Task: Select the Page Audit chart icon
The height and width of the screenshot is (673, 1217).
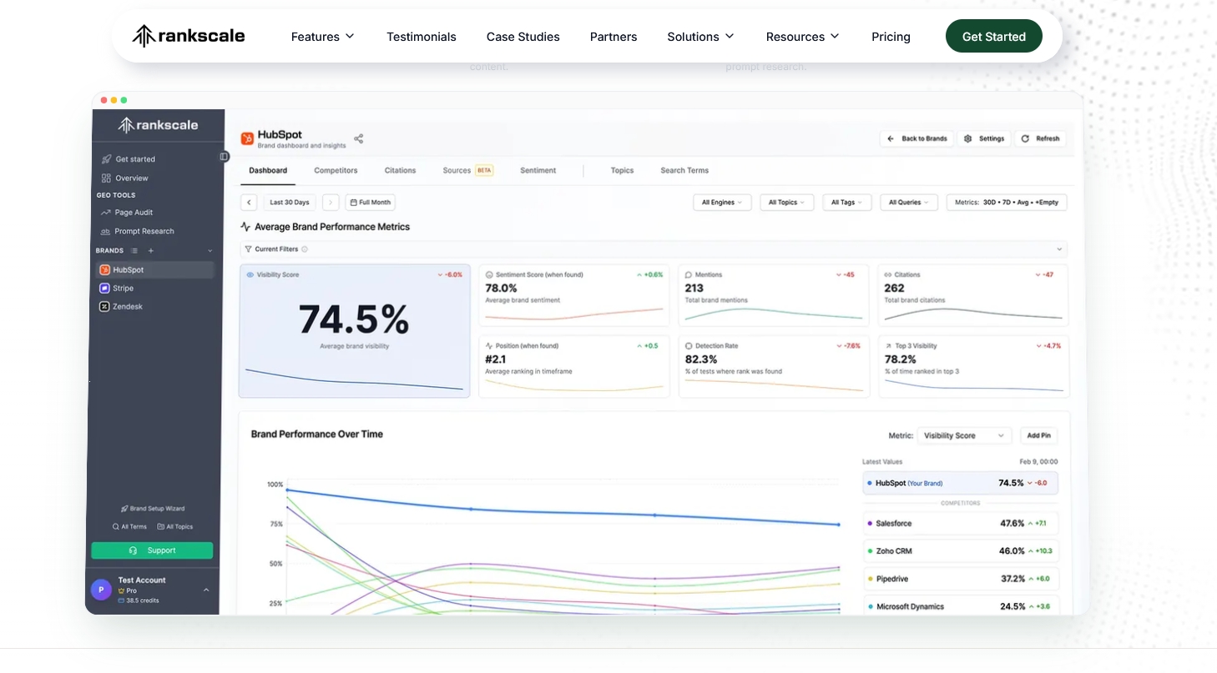Action: tap(106, 213)
